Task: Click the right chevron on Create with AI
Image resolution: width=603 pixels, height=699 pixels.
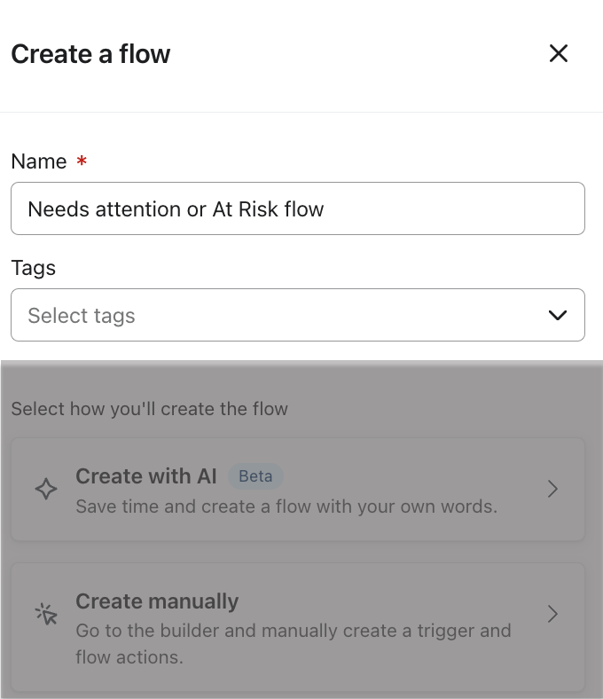Action: coord(552,489)
